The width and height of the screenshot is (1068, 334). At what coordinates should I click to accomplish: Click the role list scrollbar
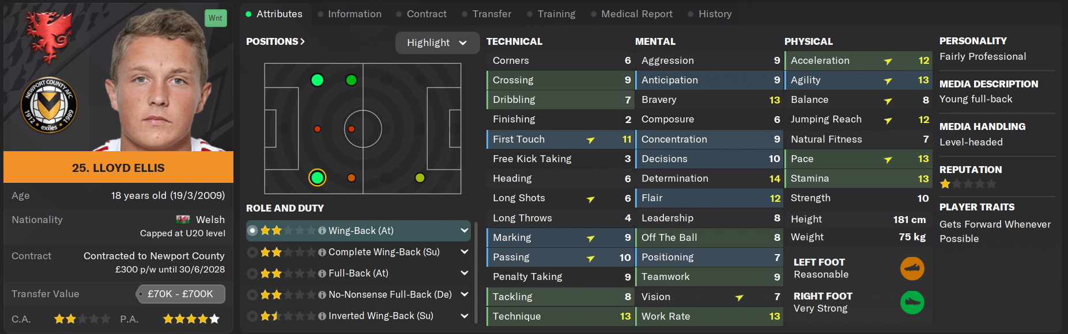pos(475,270)
